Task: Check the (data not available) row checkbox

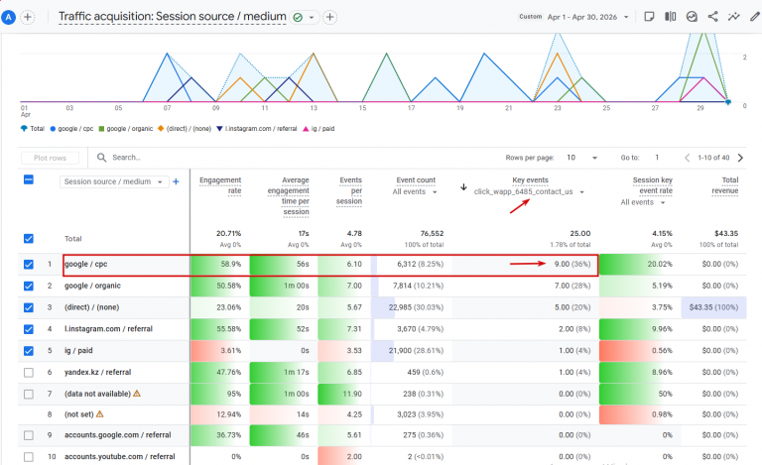Action: click(x=29, y=394)
